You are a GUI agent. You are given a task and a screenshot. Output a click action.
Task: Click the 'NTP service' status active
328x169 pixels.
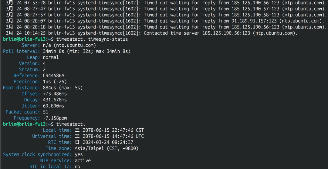point(83,161)
